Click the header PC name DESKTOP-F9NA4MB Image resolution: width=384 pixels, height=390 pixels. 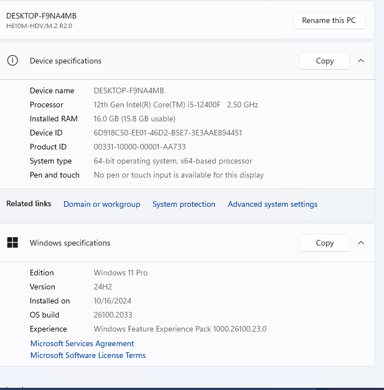(41, 16)
